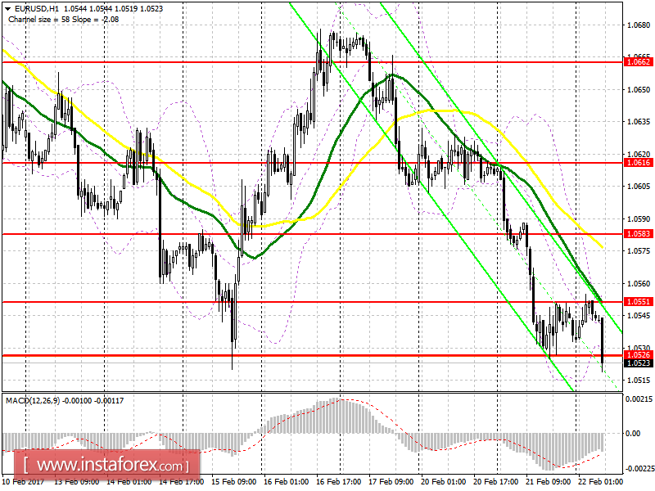Click the '16 Feb 17:00' time axis label
The height and width of the screenshot is (491, 655).
[x=339, y=482]
